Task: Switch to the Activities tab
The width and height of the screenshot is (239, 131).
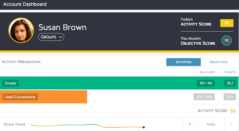Action: (184, 62)
